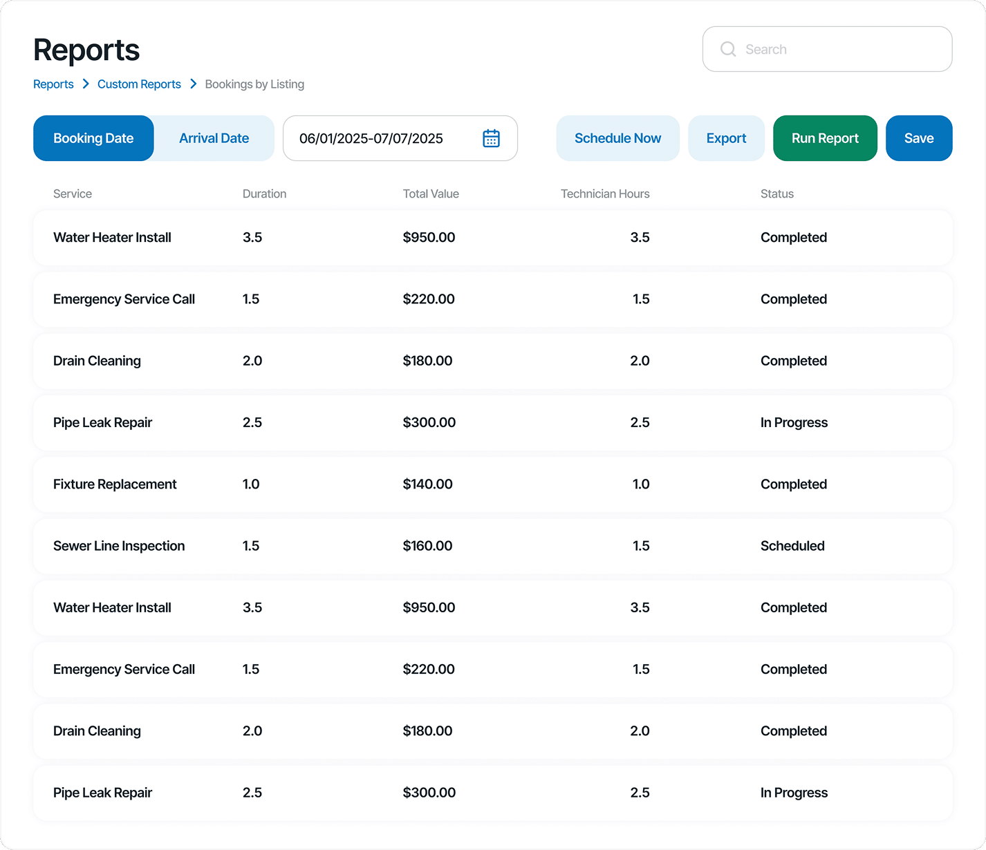Click Bookings by Listing breadcrumb text
This screenshot has width=986, height=850.
pos(254,84)
